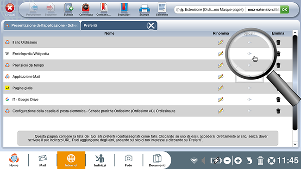Click the scrollbar down arrow
Image resolution: width=301 pixels, height=169 pixels.
coord(295,144)
